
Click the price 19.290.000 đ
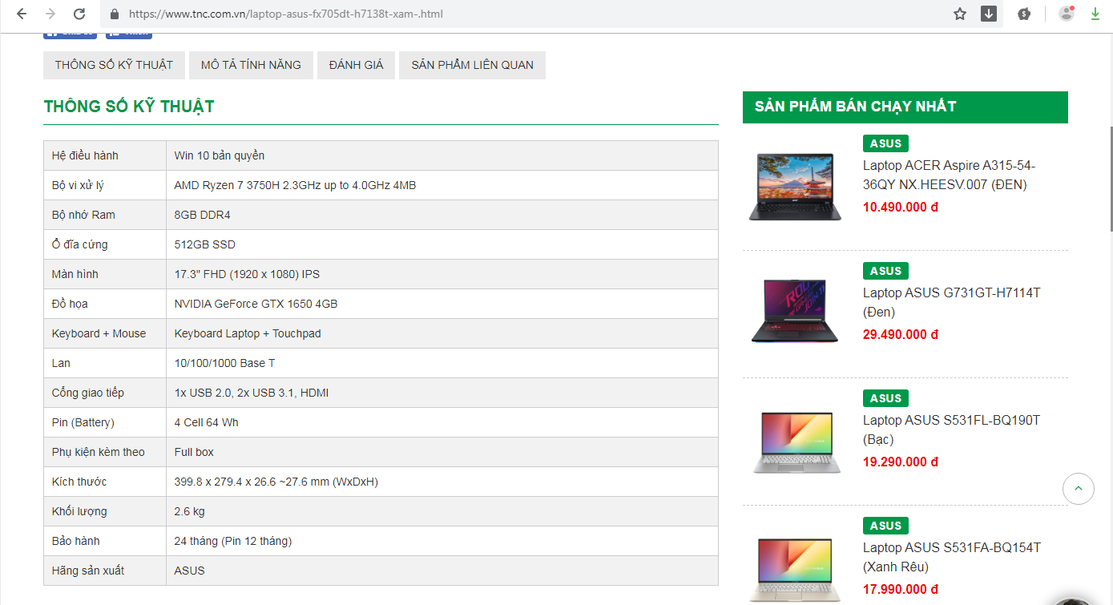pos(901,462)
